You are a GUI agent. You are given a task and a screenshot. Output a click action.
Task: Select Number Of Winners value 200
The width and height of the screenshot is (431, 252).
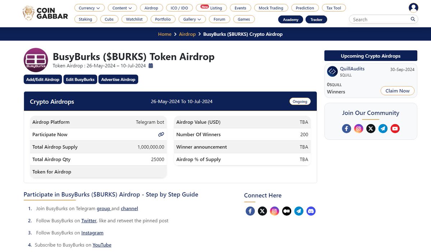304,134
